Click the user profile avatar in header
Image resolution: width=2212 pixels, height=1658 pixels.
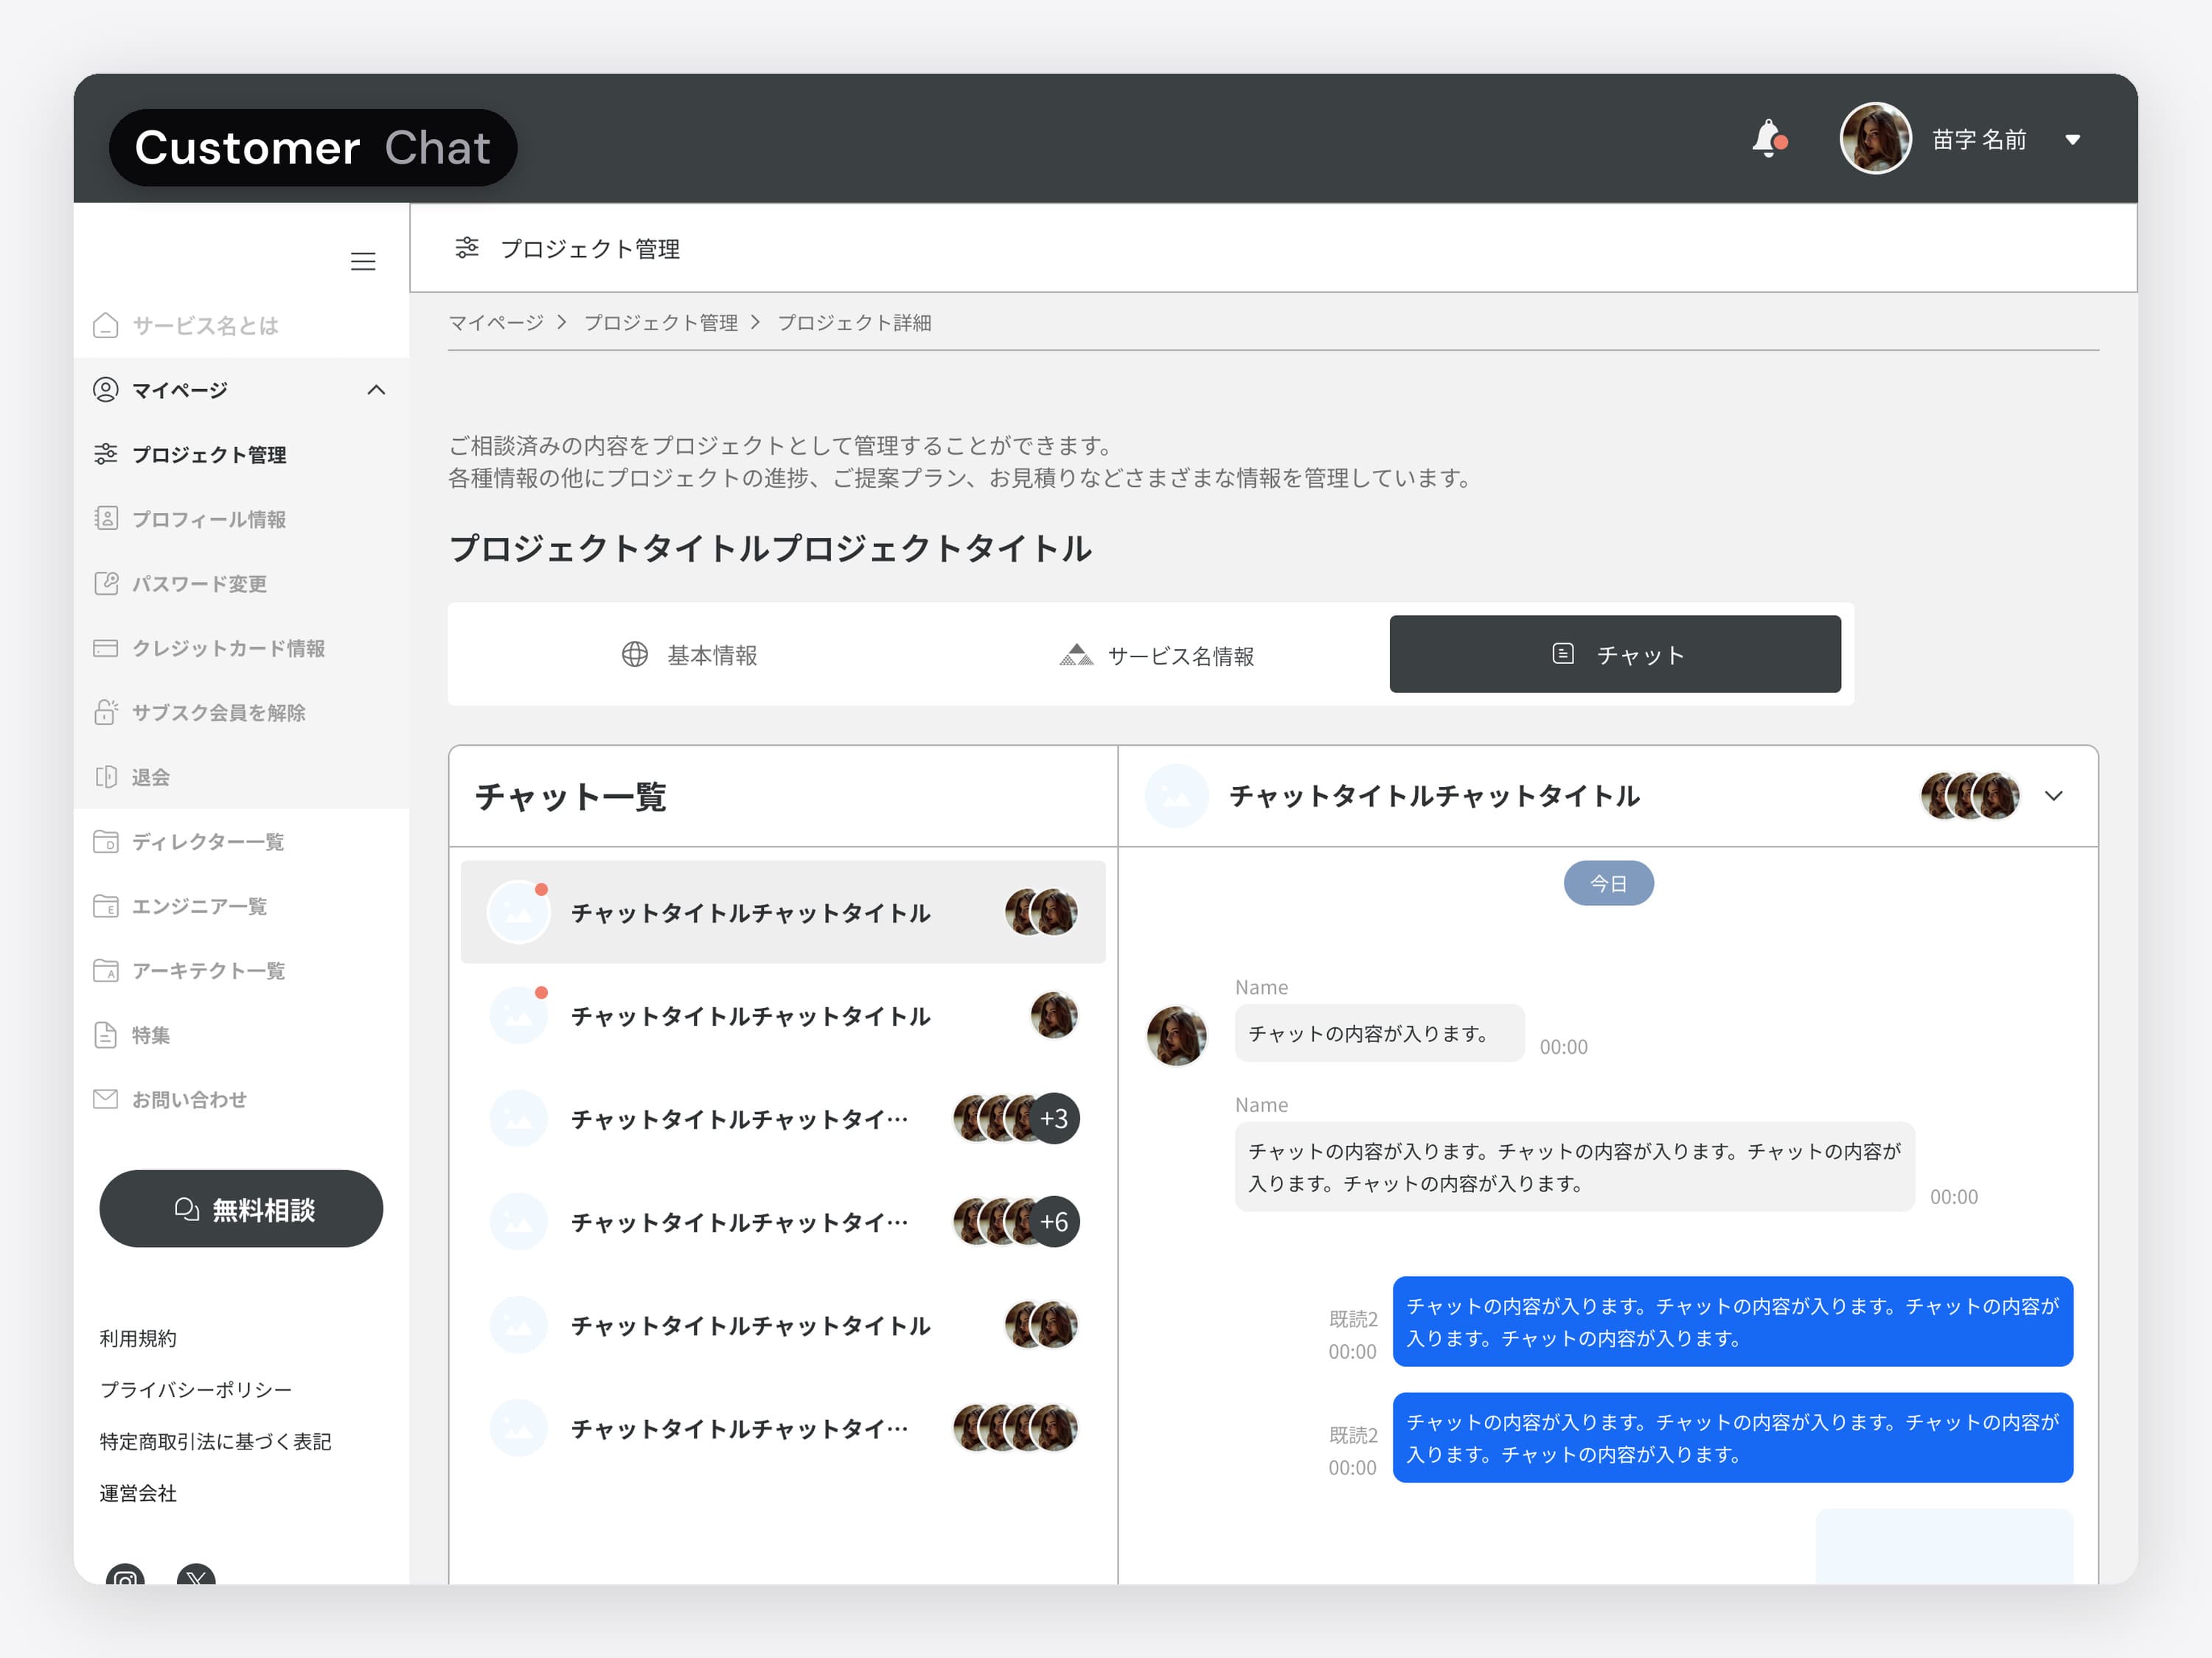[1876, 139]
